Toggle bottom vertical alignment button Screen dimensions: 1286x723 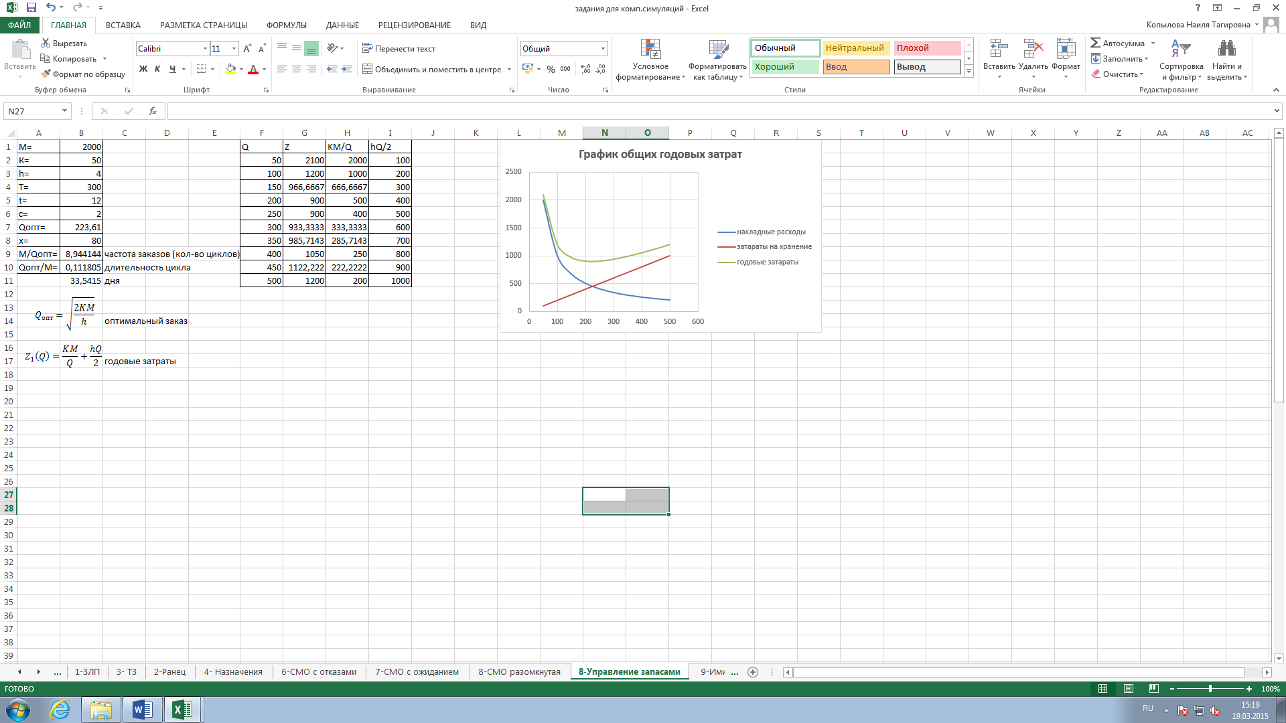(x=311, y=48)
